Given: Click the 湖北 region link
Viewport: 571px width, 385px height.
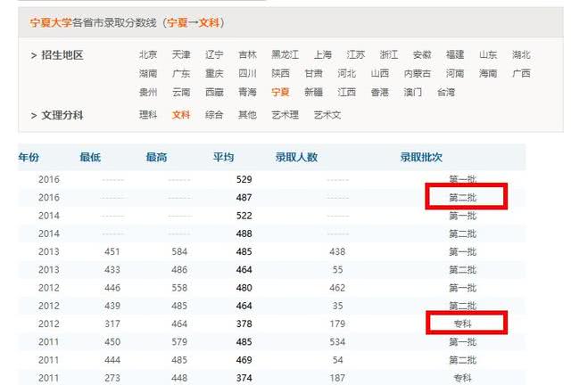Looking at the screenshot, I should pos(521,54).
